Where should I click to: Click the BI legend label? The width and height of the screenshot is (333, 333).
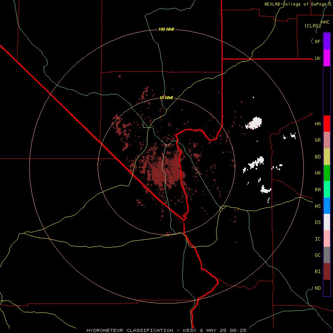click(x=317, y=272)
